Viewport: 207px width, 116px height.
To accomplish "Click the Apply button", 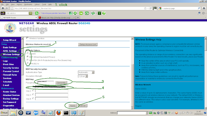I will tap(72, 106).
